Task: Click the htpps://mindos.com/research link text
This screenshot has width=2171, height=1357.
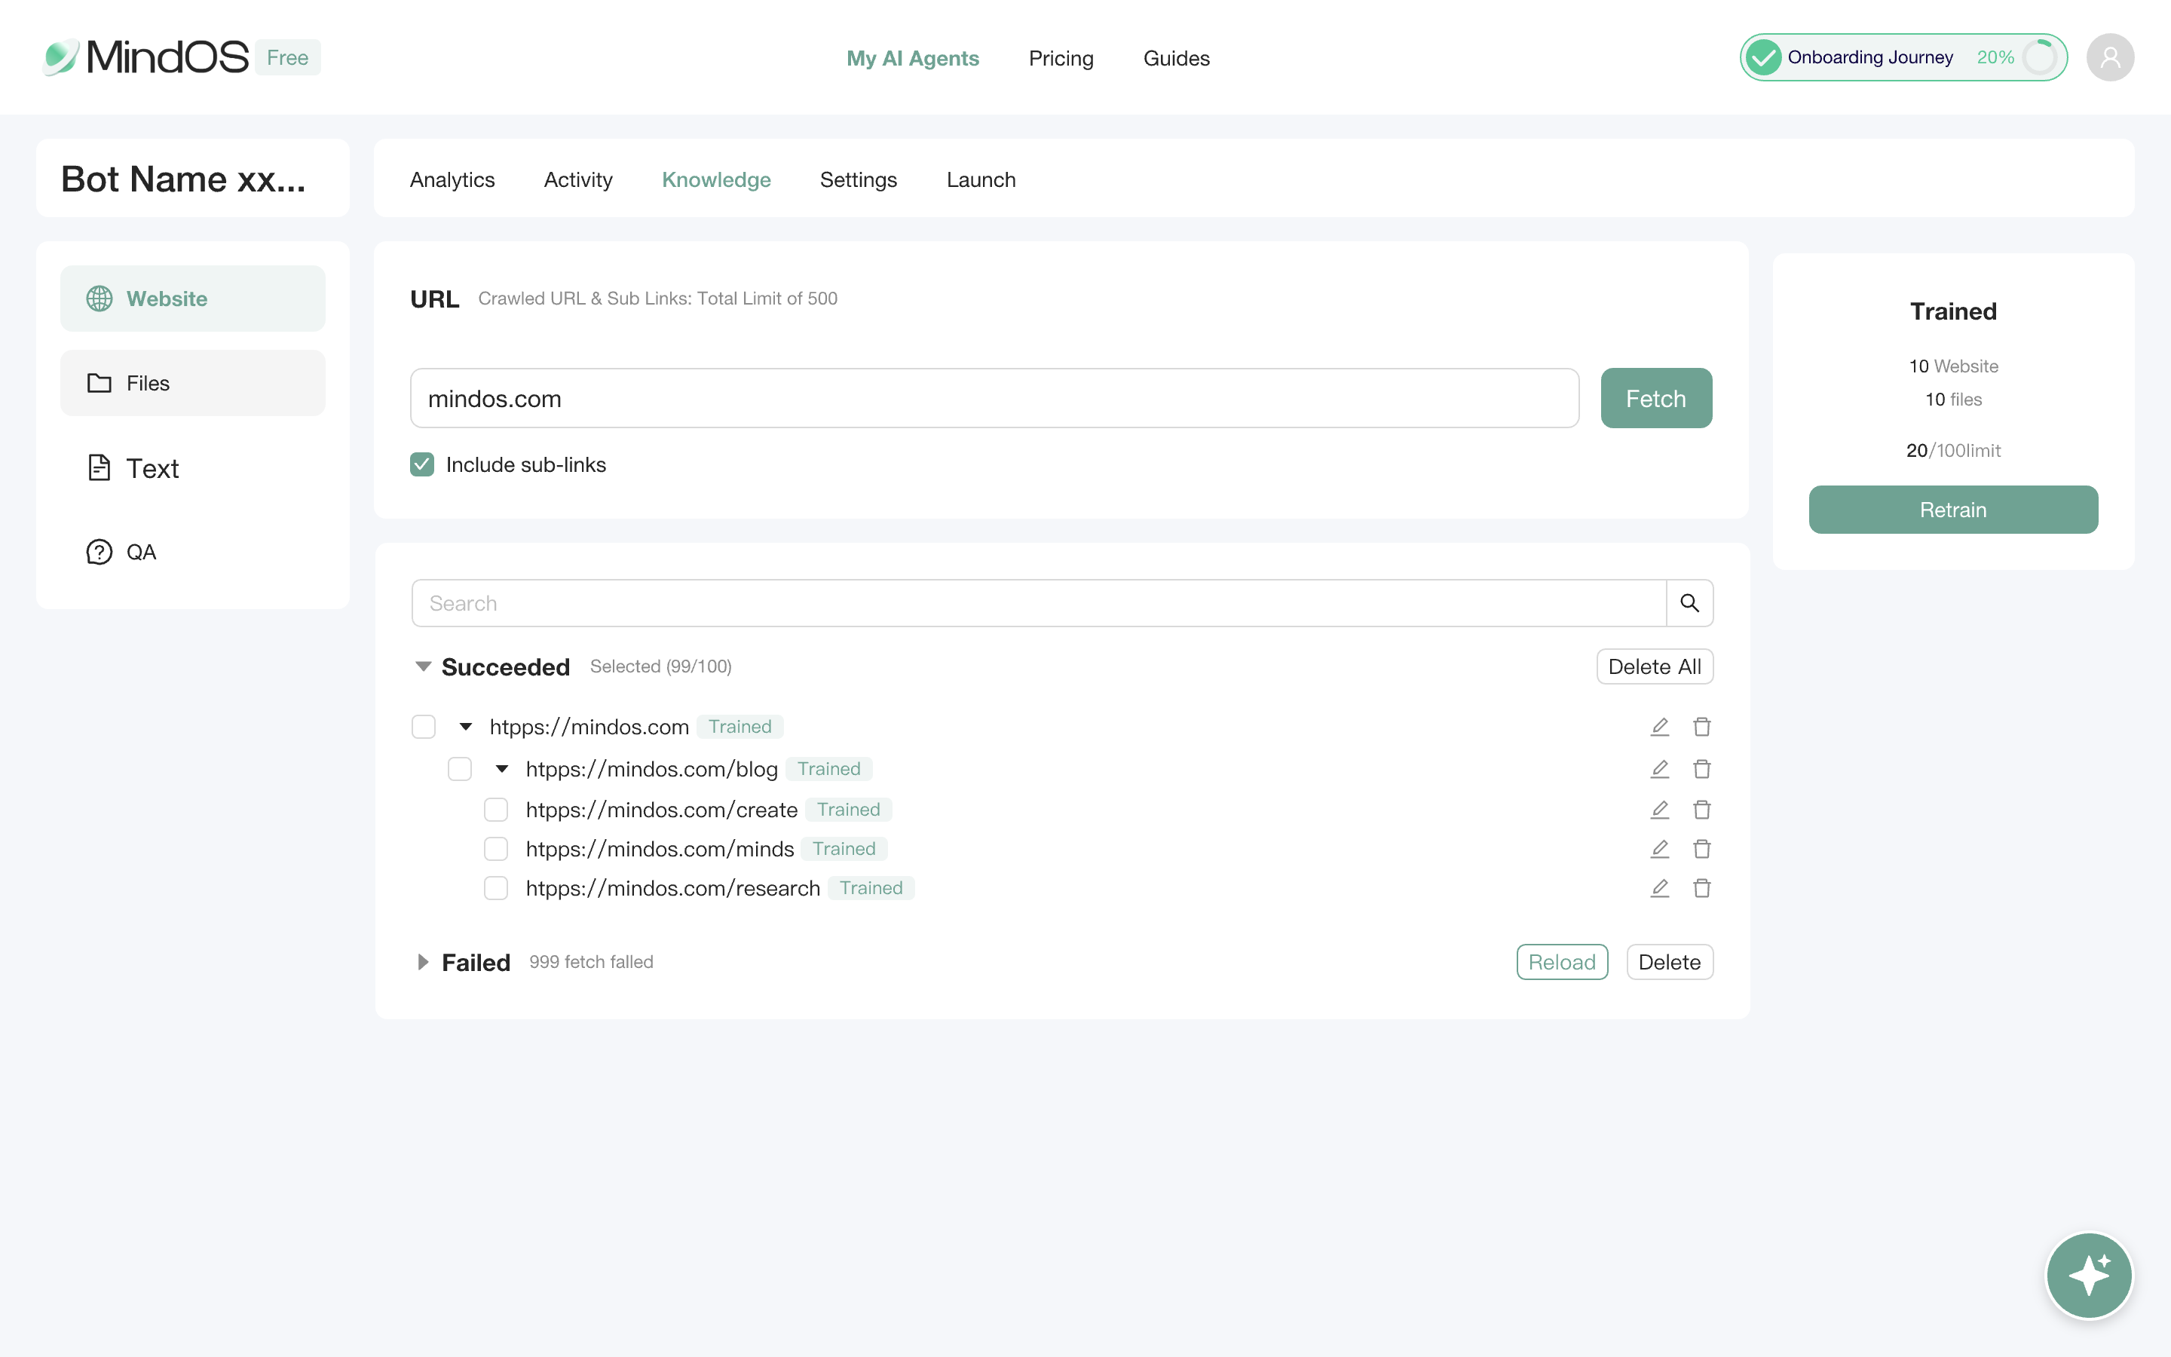Action: [673, 889]
